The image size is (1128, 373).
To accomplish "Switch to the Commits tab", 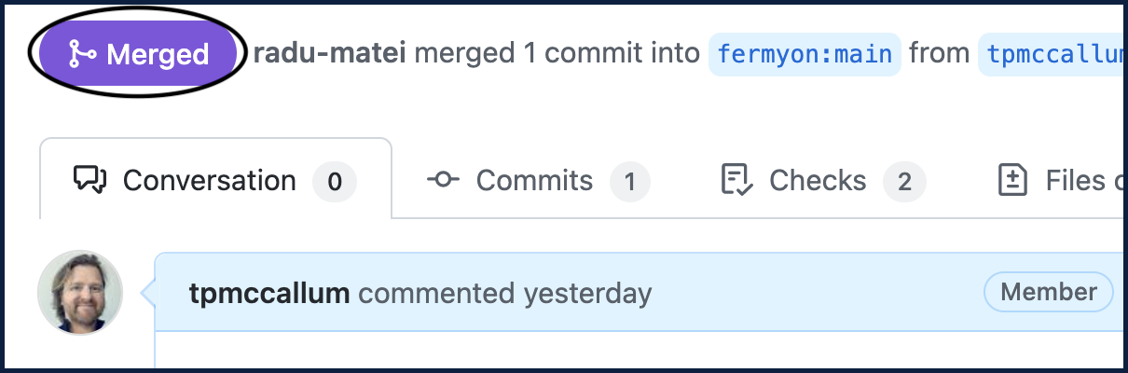I will click(x=534, y=180).
